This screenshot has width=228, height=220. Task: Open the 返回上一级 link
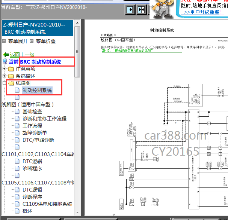(x=22, y=55)
